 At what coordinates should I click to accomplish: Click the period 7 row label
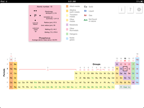(7, 87)
